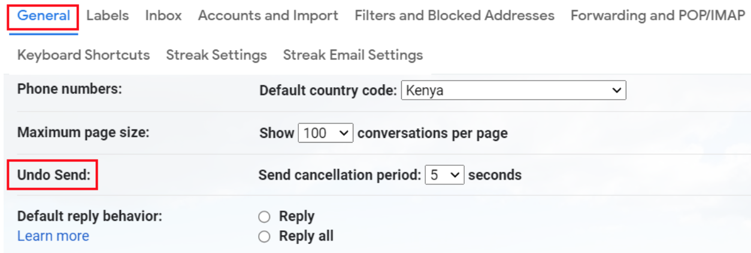
Task: Select the Reply radio button
Action: tap(264, 217)
